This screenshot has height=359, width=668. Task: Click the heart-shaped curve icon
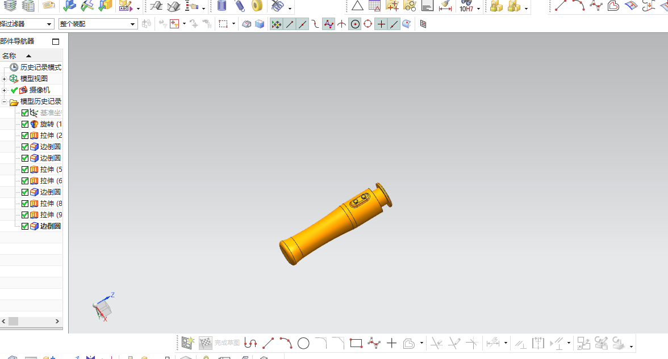[613, 6]
